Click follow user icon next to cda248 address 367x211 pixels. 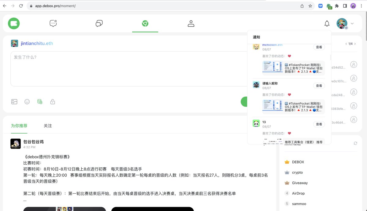(x=354, y=92)
